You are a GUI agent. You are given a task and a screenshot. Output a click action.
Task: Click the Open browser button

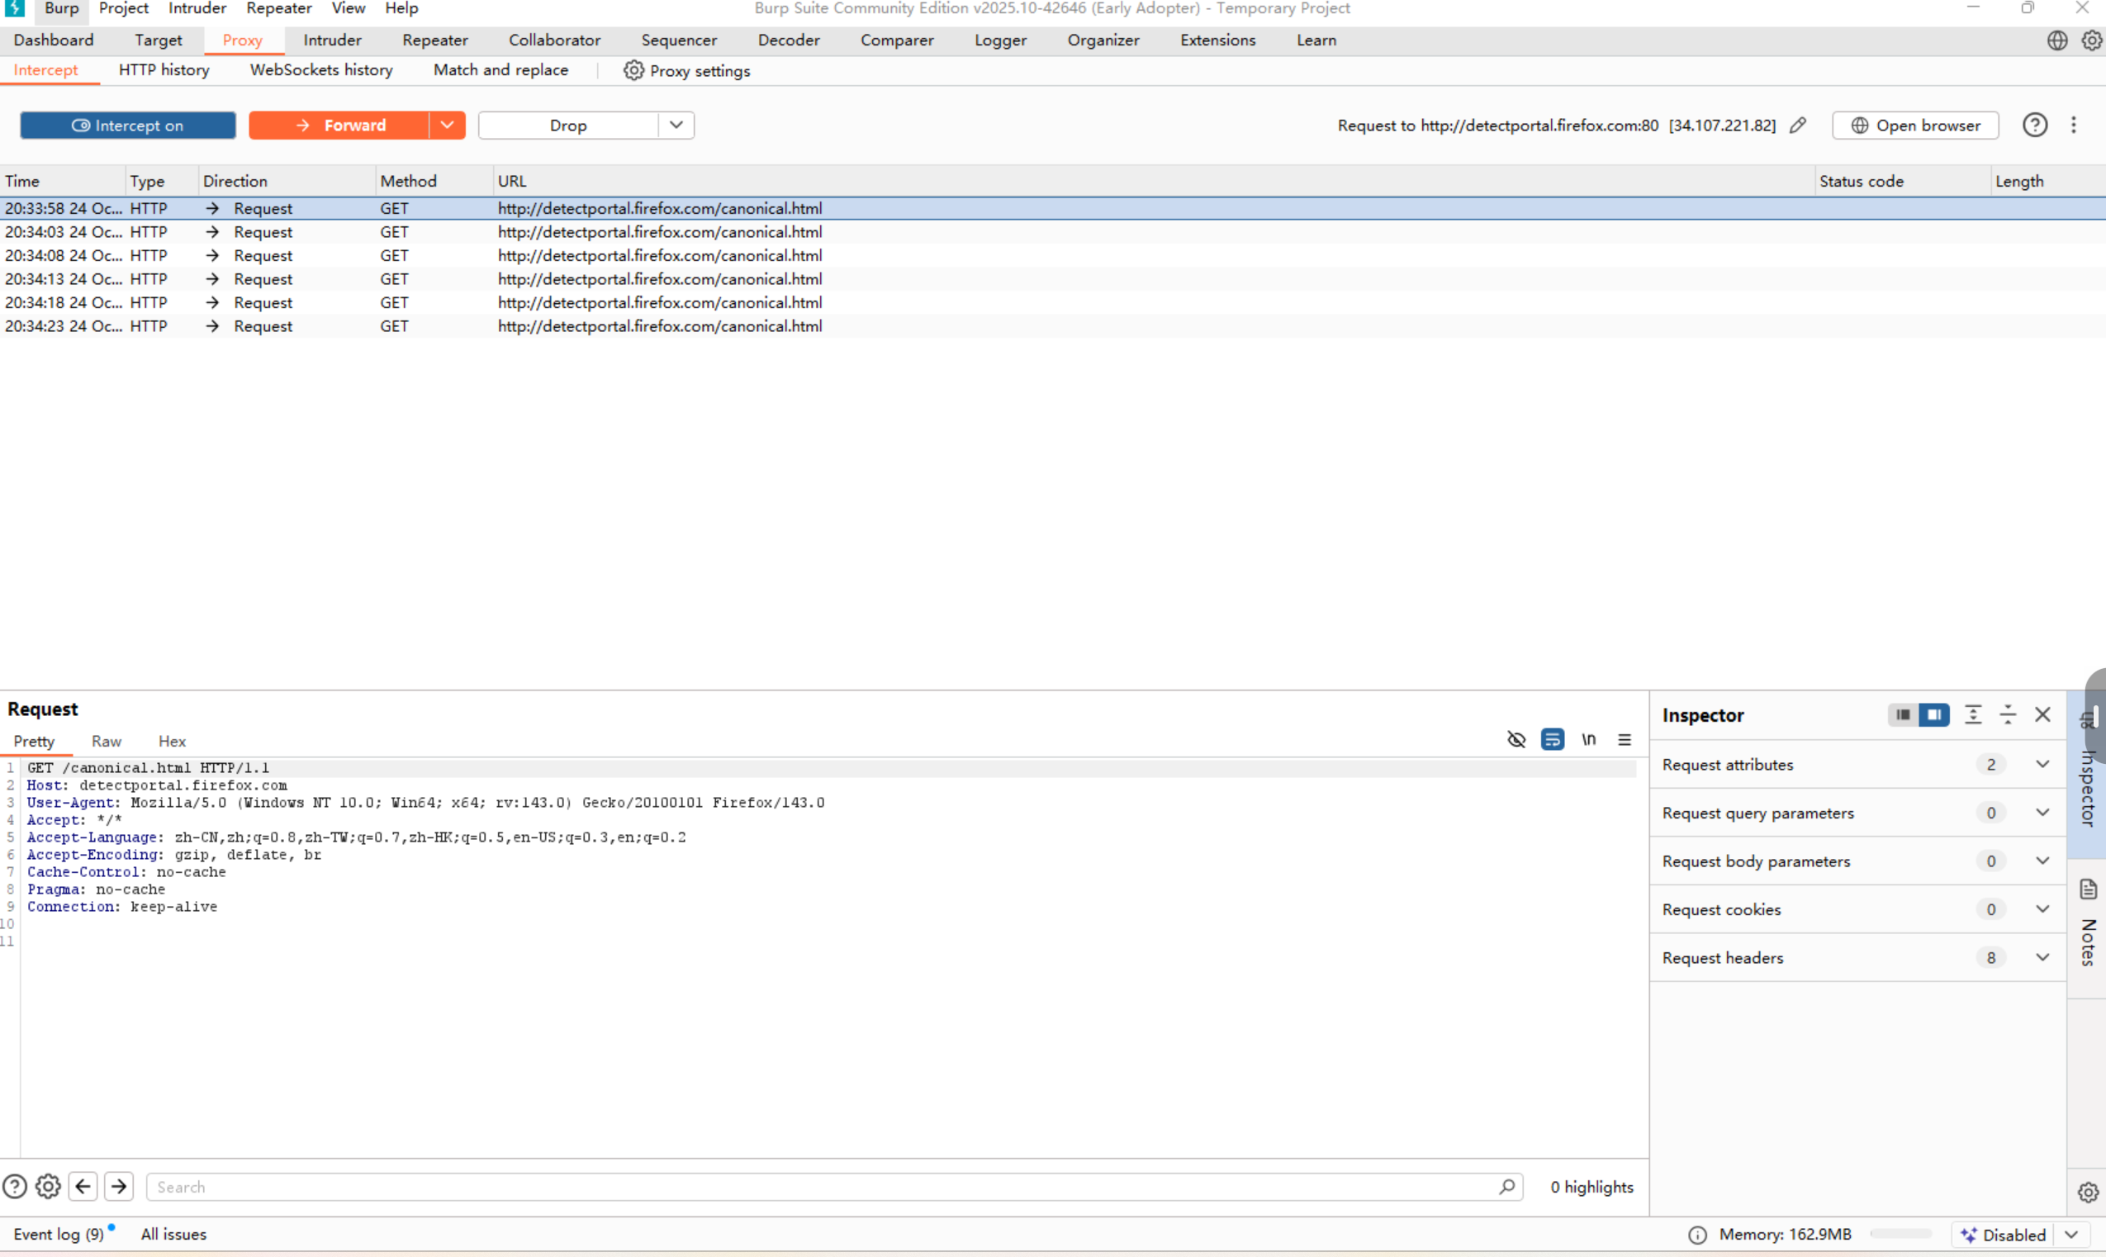(x=1914, y=126)
